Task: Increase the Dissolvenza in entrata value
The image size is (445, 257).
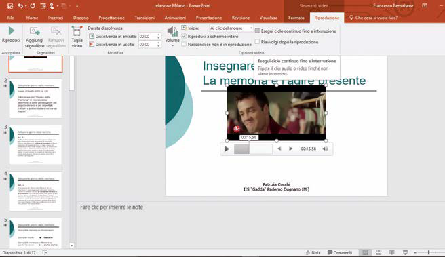Action: pyautogui.click(x=158, y=35)
